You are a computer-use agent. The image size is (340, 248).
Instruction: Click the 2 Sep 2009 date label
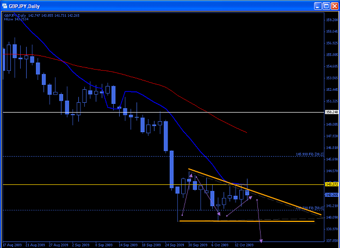(82, 245)
